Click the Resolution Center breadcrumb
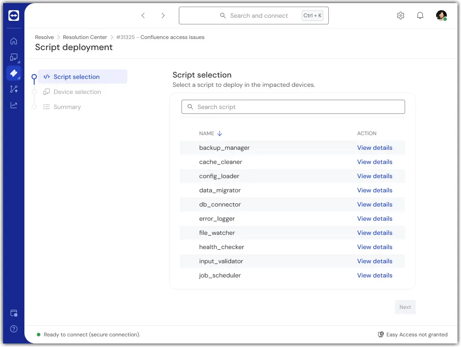The height and width of the screenshot is (347, 461). tap(85, 37)
